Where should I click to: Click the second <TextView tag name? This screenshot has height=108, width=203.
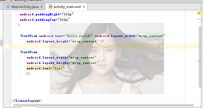[28, 52]
